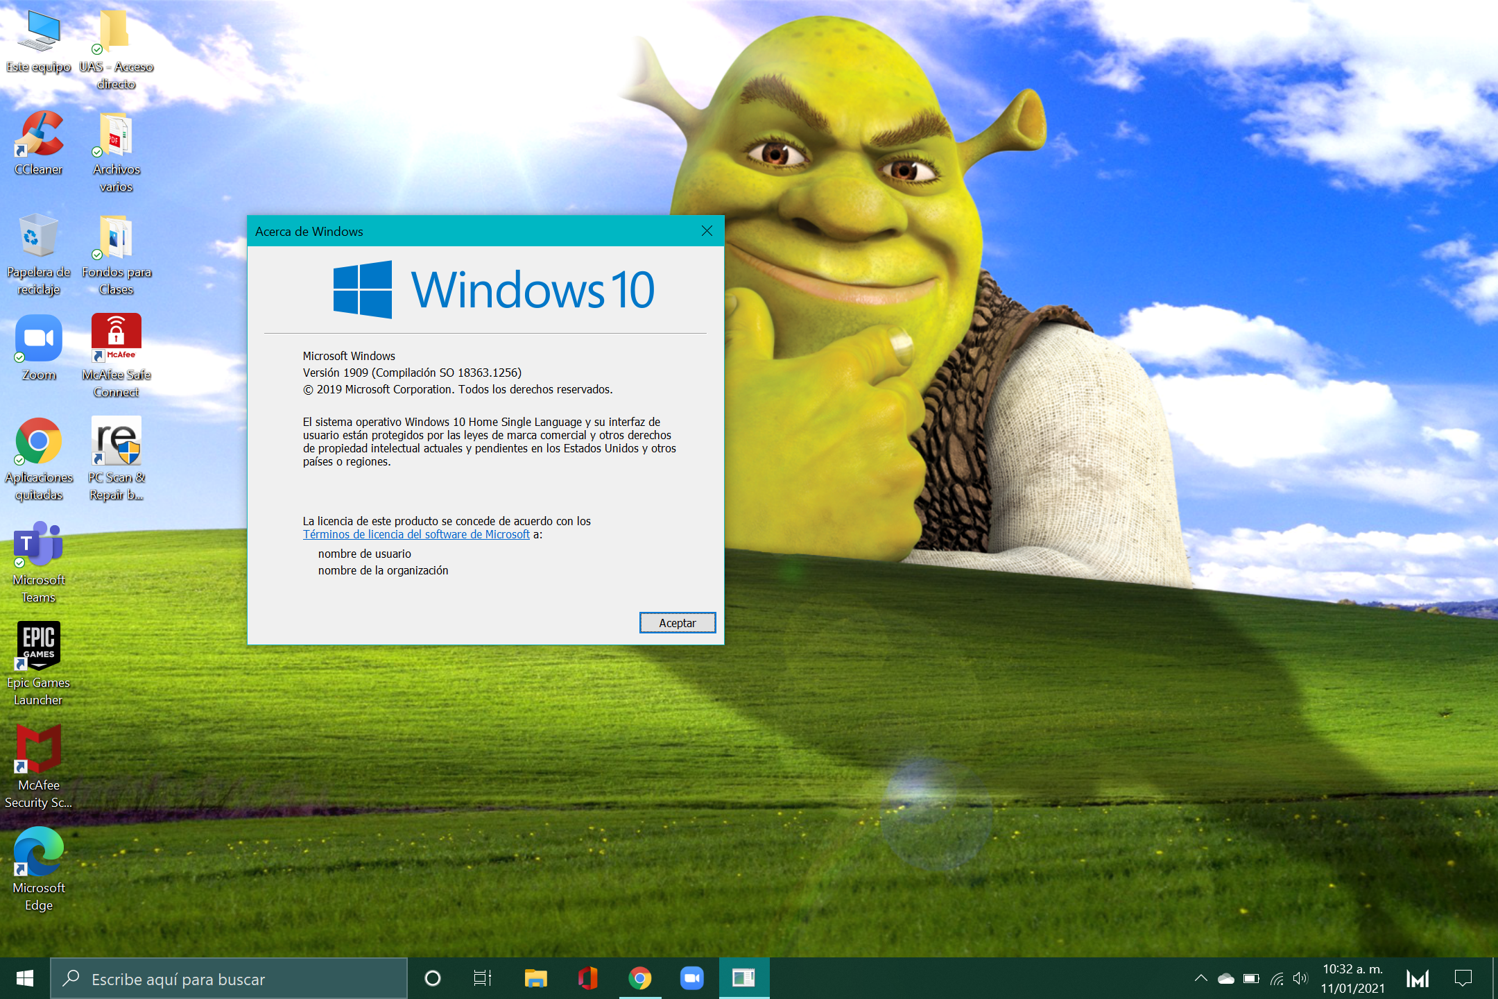Image resolution: width=1498 pixels, height=999 pixels.
Task: Open UAS - Acceso directo folder
Action: point(116,50)
